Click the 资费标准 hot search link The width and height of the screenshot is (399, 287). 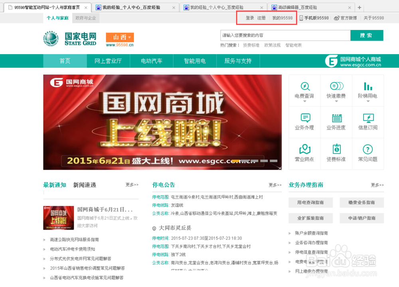pos(251,45)
